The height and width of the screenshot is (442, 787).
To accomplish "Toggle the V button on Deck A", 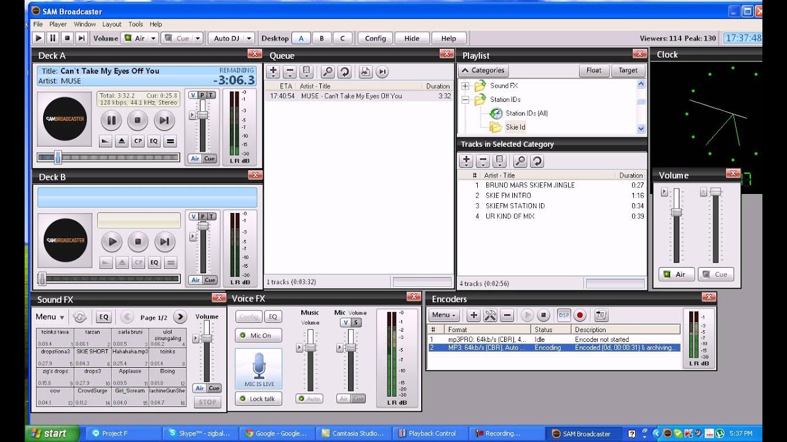I will 193,95.
